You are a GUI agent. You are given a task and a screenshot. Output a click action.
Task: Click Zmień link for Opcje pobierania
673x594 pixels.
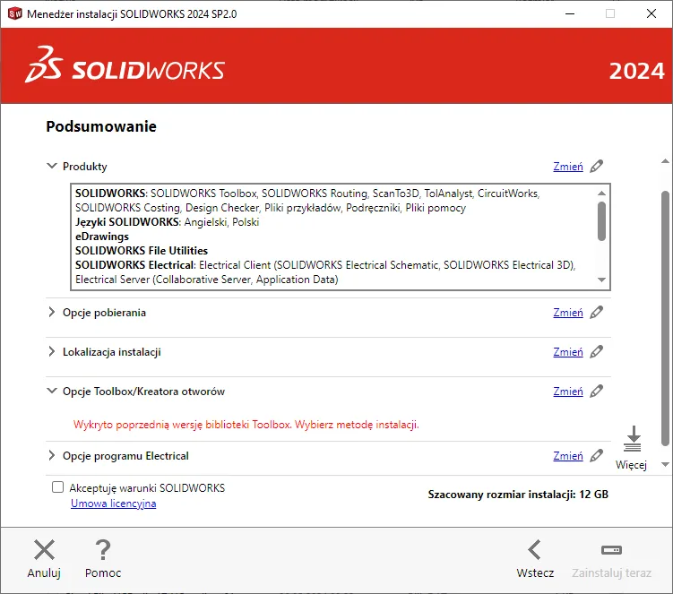pyautogui.click(x=568, y=313)
